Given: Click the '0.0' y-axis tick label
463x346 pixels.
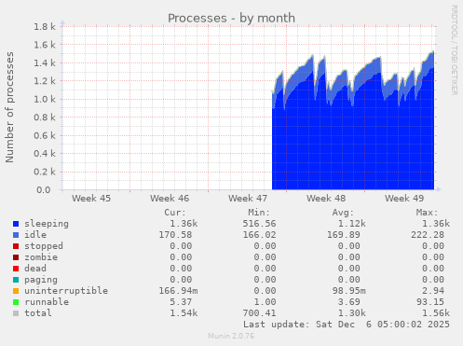Looking at the screenshot, I should 44,190.
